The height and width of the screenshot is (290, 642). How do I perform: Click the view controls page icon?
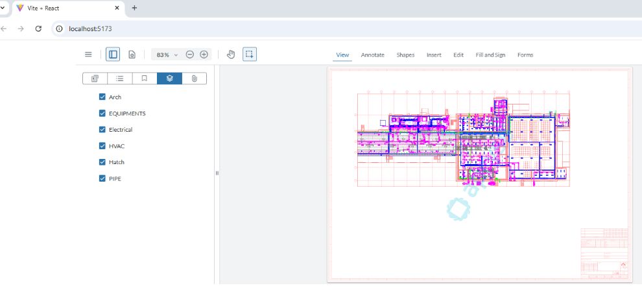pyautogui.click(x=132, y=54)
